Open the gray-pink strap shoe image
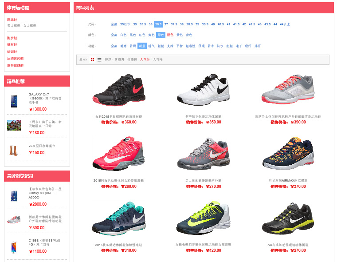The image size is (337, 262). tap(204, 154)
